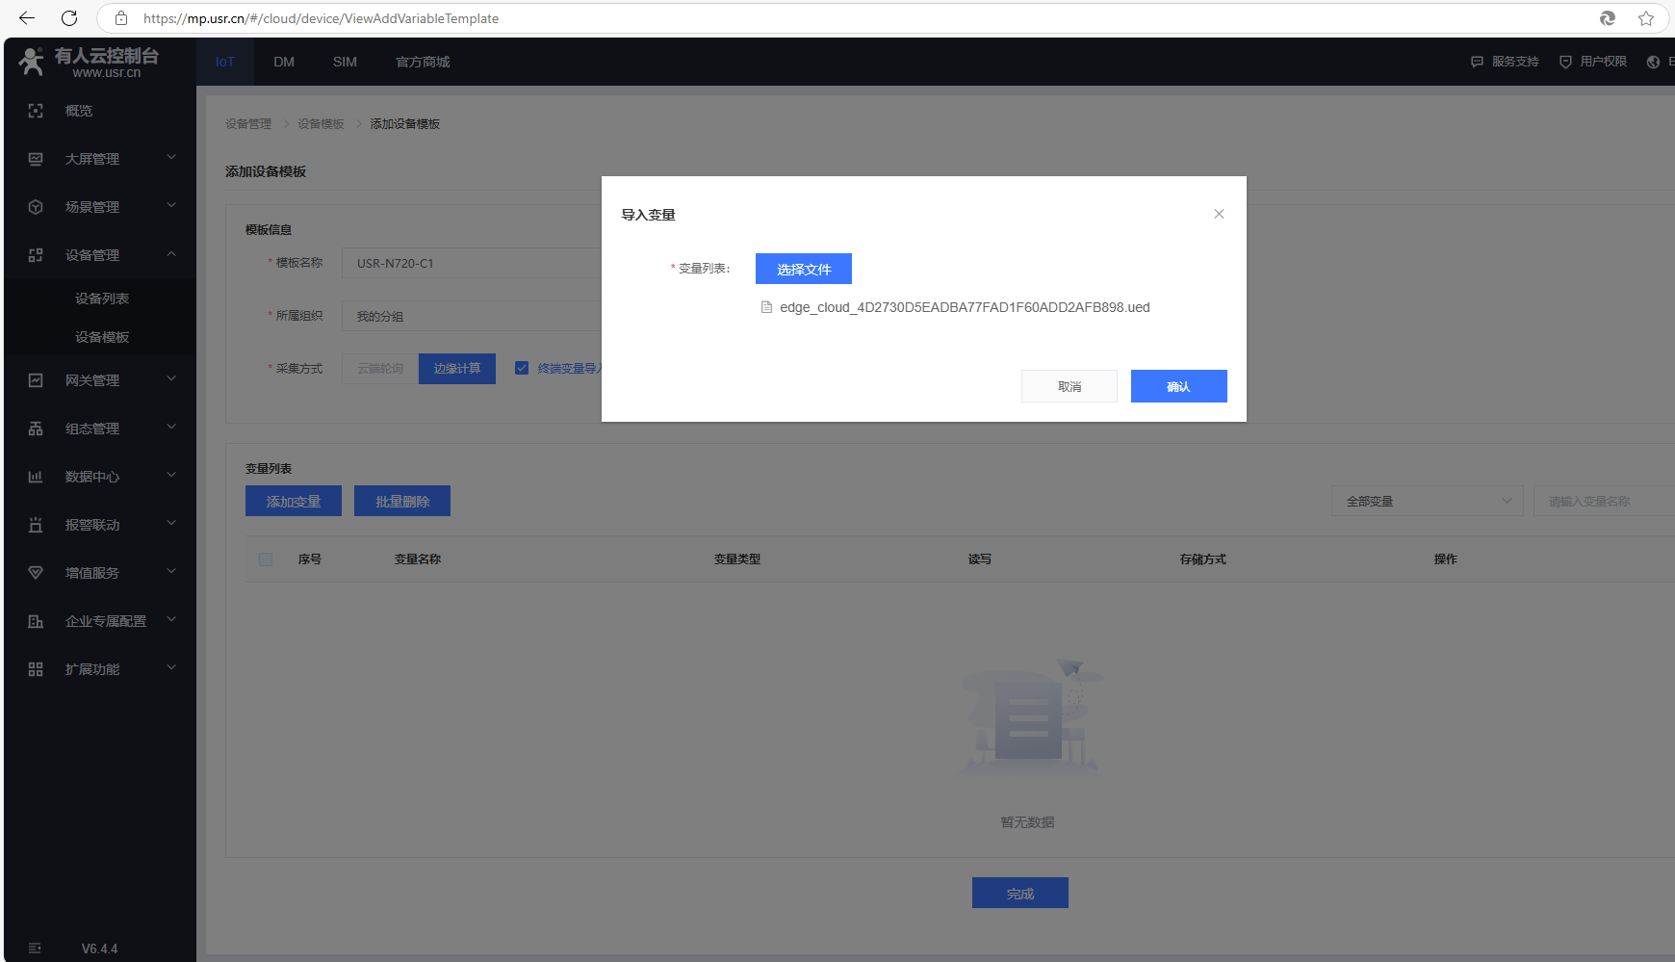Click the 设备管理 grid icon
Viewport: 1675px width, 962px height.
[36, 255]
